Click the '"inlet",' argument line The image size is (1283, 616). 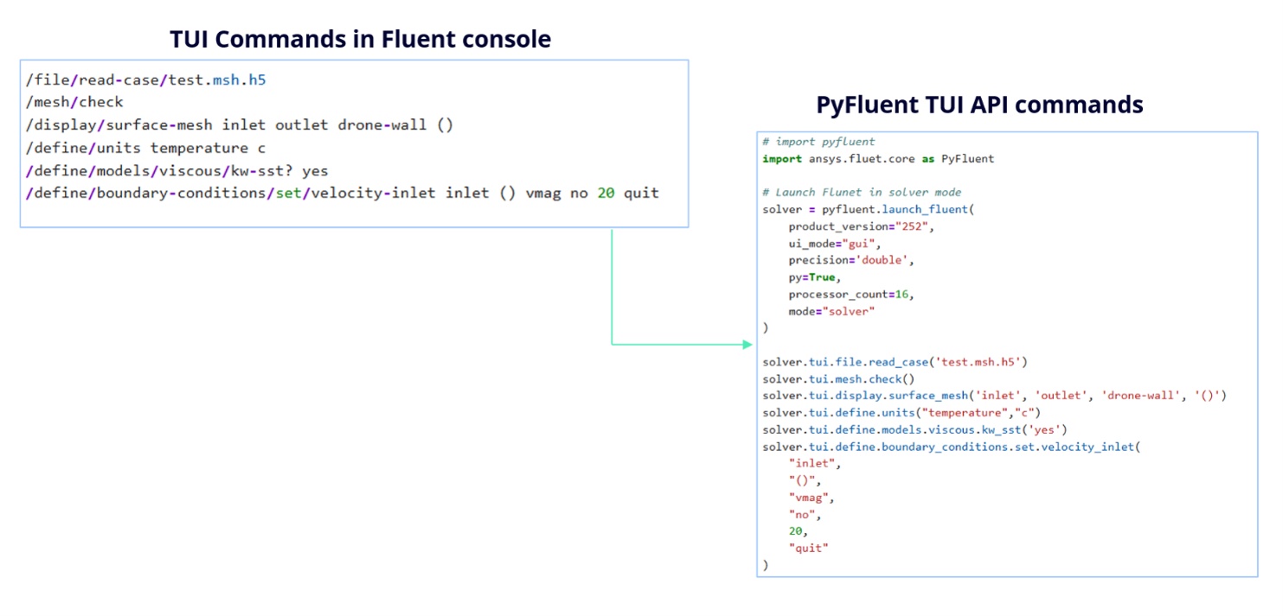815,463
